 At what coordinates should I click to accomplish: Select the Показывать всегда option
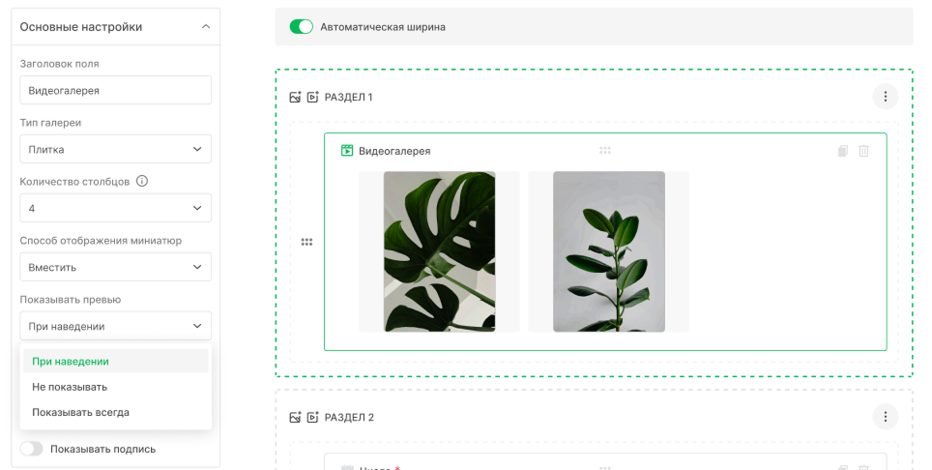pos(115,412)
